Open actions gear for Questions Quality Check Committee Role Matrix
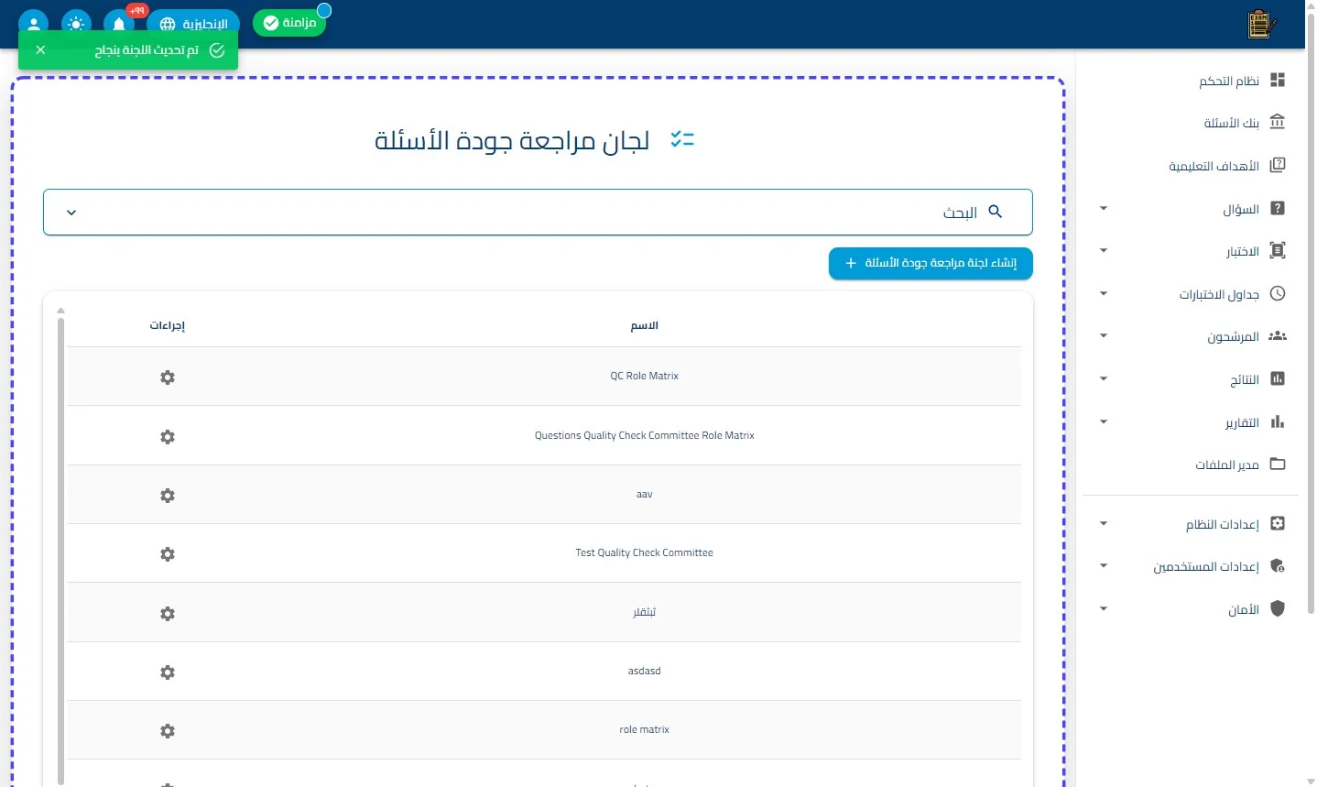1317x787 pixels. coord(168,437)
